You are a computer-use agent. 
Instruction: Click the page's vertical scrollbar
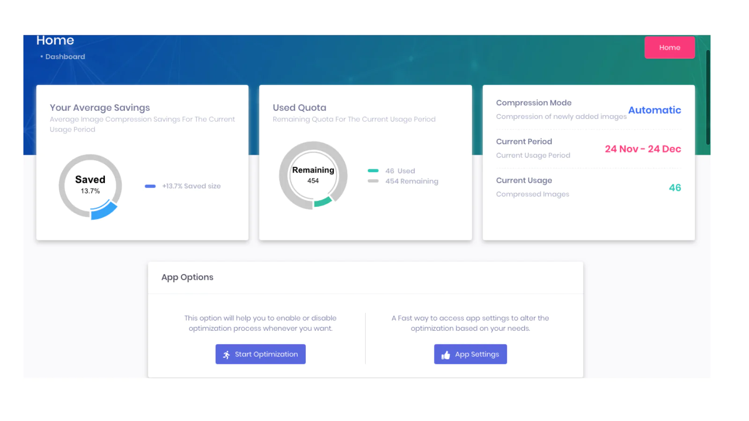click(x=708, y=97)
